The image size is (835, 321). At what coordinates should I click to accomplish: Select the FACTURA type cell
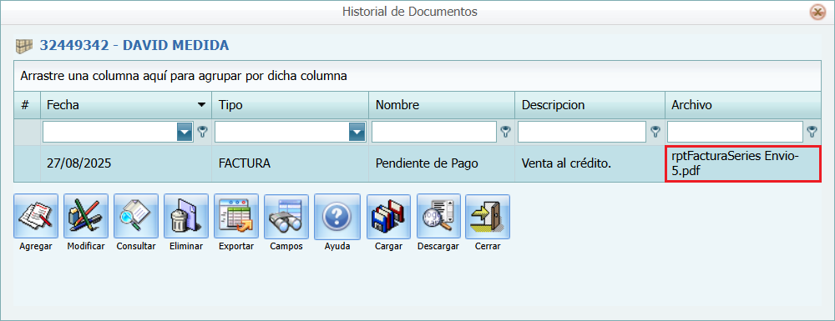click(291, 163)
